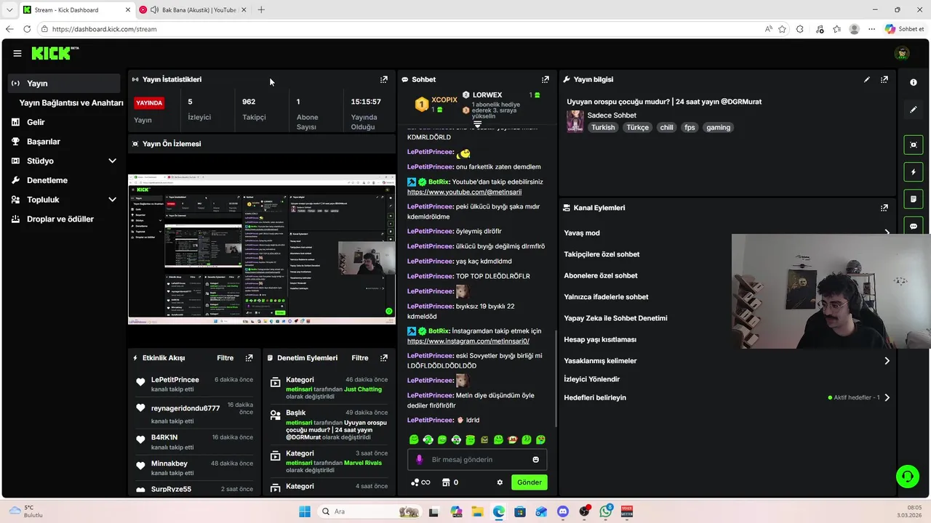Image resolution: width=931 pixels, height=523 pixels.
Task: Edit stream info with Yayın bilgisi pencil
Action: (866, 79)
